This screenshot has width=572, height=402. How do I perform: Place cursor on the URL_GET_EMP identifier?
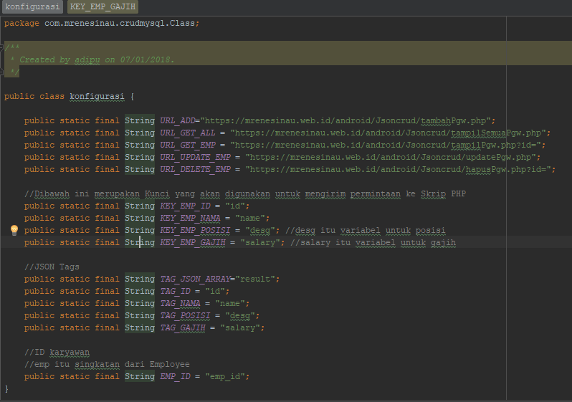tap(188, 145)
